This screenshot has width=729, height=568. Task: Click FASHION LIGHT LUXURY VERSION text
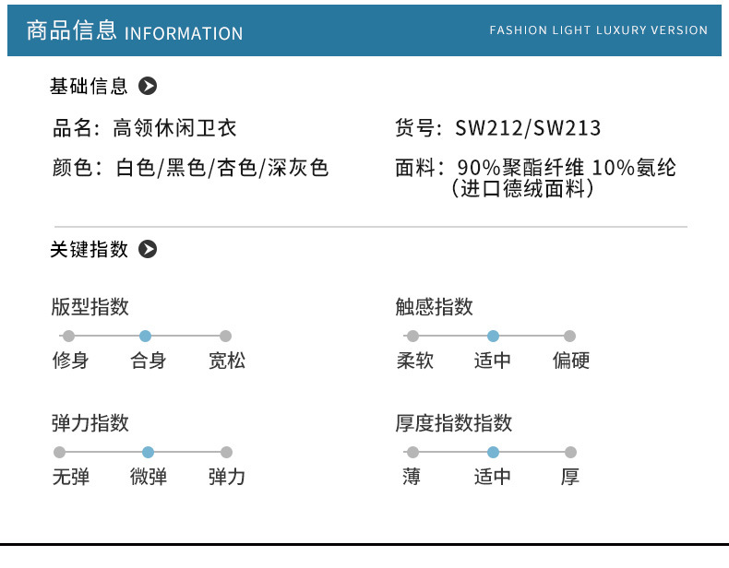point(598,30)
